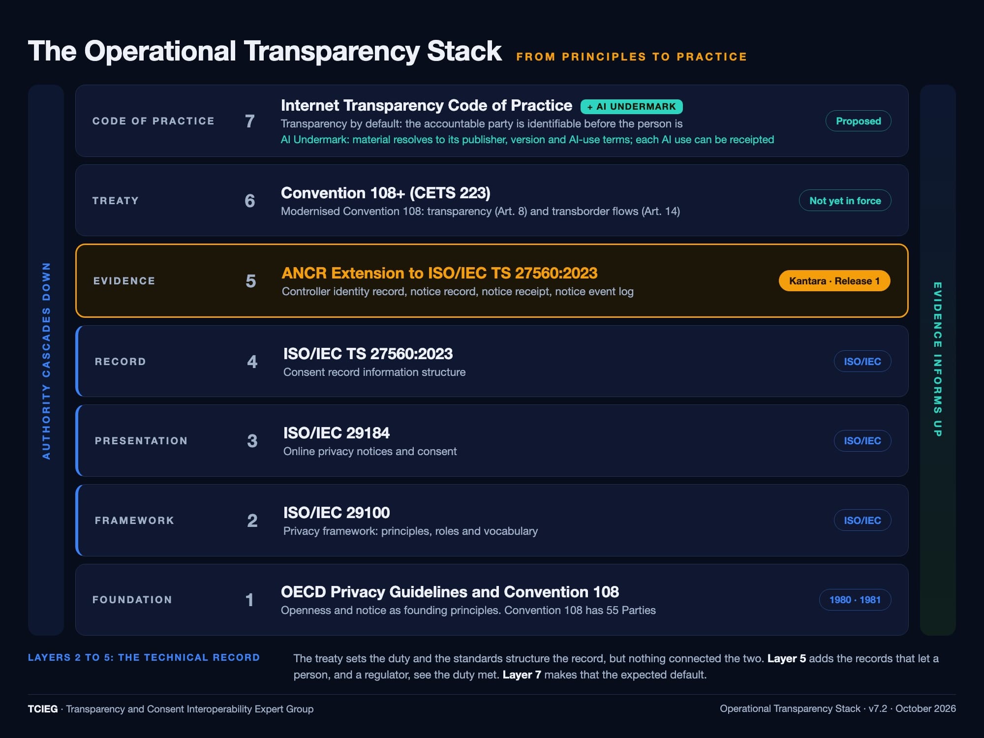Select the 'ISO/IEC 29184' title
The height and width of the screenshot is (738, 984).
pyautogui.click(x=337, y=433)
